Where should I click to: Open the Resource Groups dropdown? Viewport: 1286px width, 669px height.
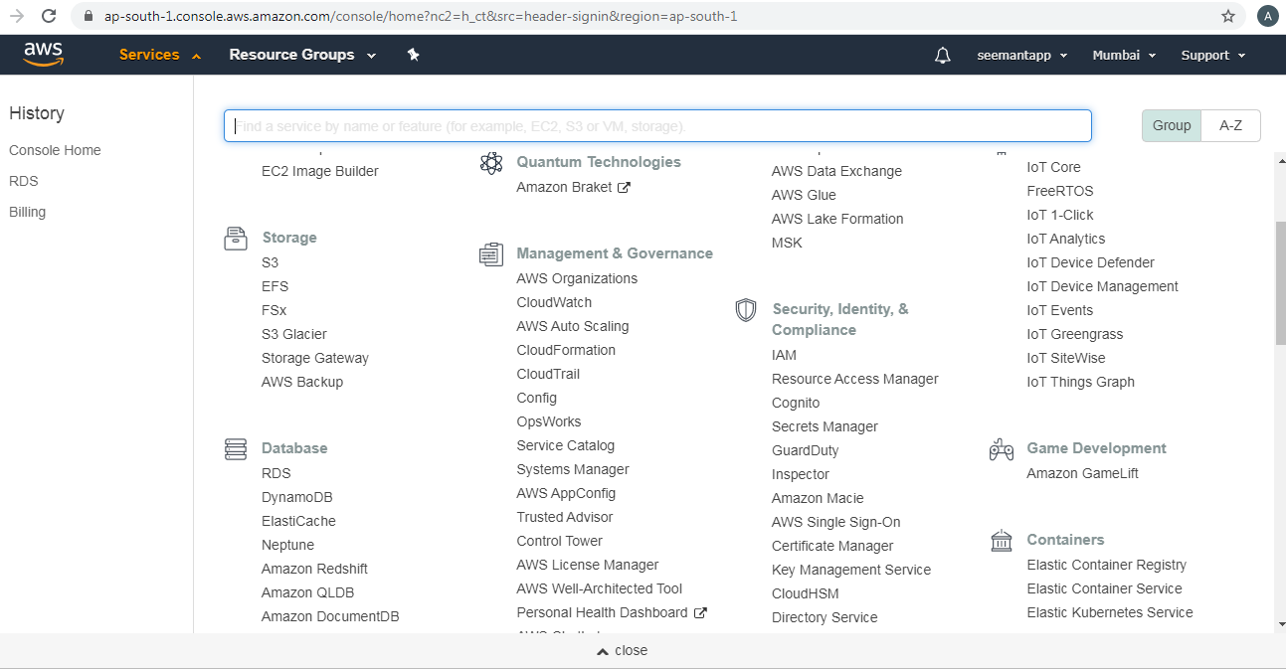pyautogui.click(x=302, y=55)
